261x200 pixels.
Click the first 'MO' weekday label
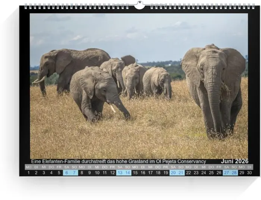point(29,167)
